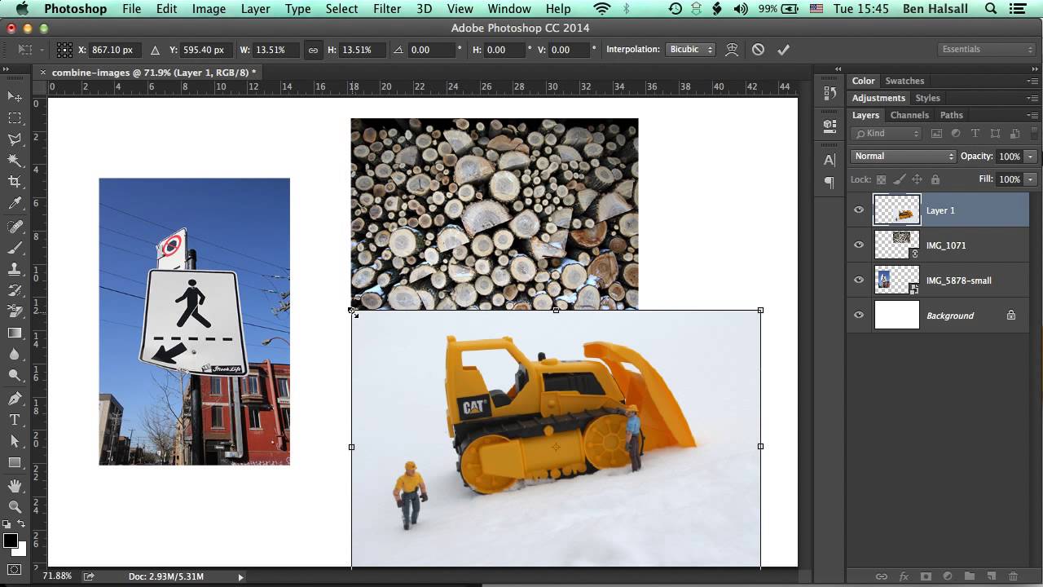1043x587 pixels.
Task: Open the Image menu
Action: pyautogui.click(x=209, y=9)
